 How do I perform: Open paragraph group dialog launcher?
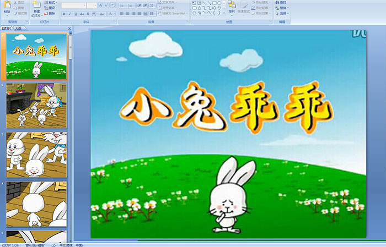pyautogui.click(x=187, y=21)
